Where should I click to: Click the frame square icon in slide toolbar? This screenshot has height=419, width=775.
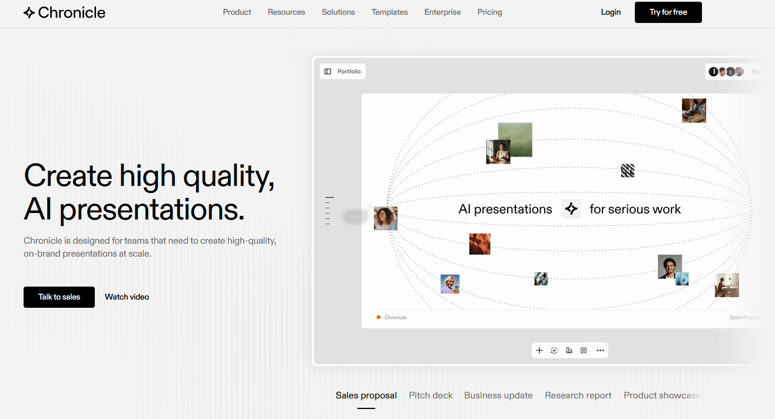(x=584, y=350)
